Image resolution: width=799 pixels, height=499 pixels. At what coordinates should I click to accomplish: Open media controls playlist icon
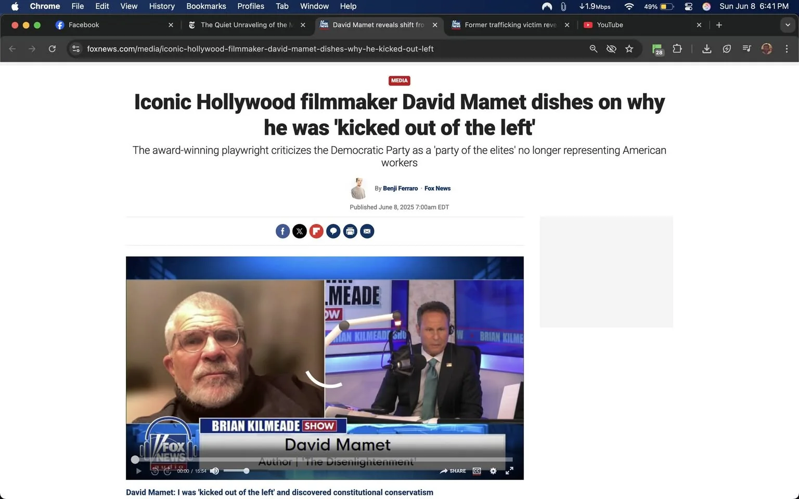click(x=746, y=49)
